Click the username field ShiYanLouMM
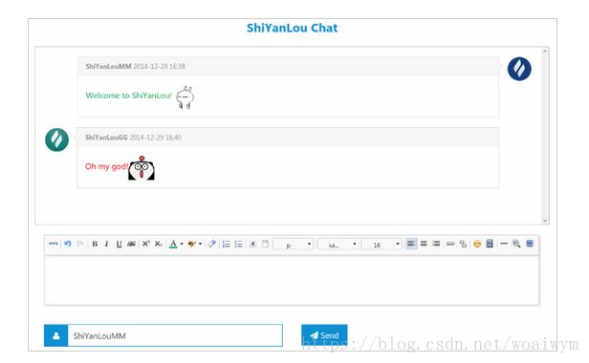Screen dimensions: 589x363 pos(175,335)
